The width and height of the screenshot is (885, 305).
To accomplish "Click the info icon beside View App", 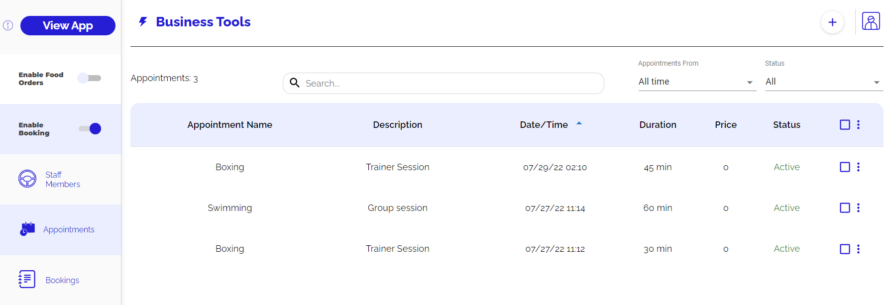I will click(8, 25).
